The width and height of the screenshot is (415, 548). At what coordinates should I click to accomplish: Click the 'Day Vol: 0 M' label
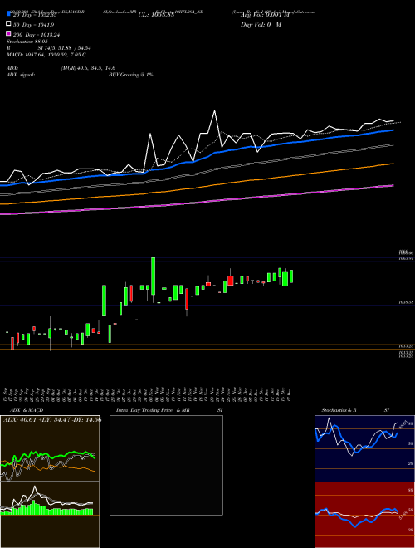(x=261, y=24)
